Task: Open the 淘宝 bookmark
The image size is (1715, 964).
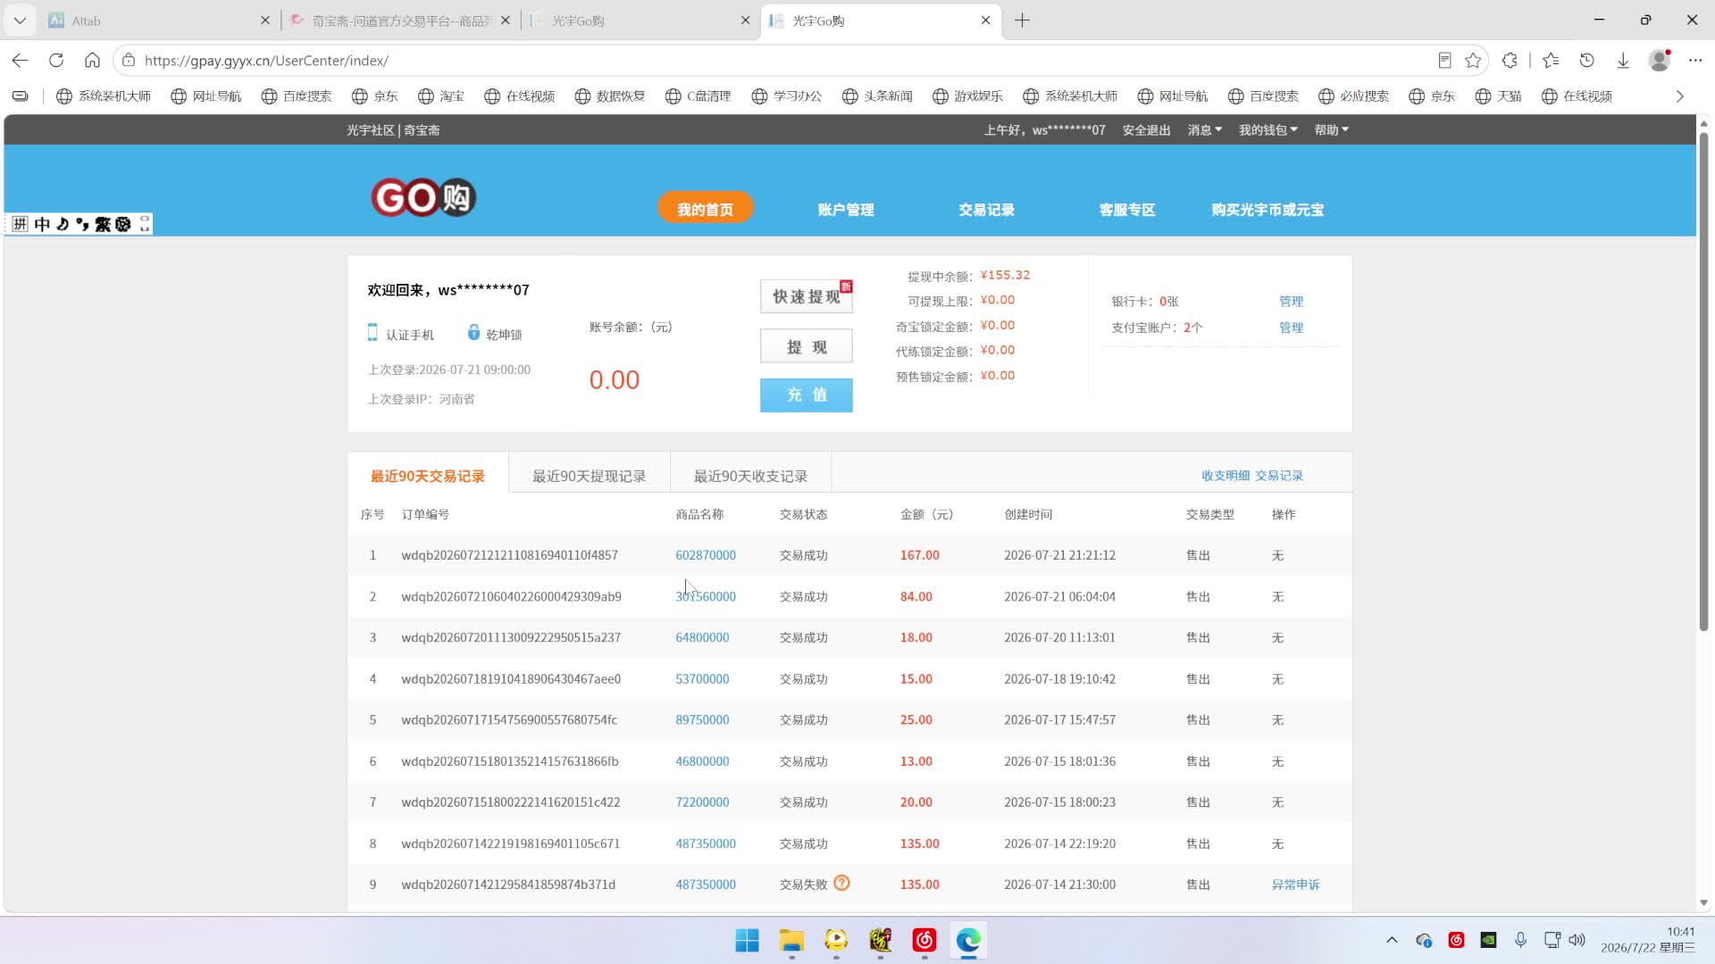Action: click(441, 96)
